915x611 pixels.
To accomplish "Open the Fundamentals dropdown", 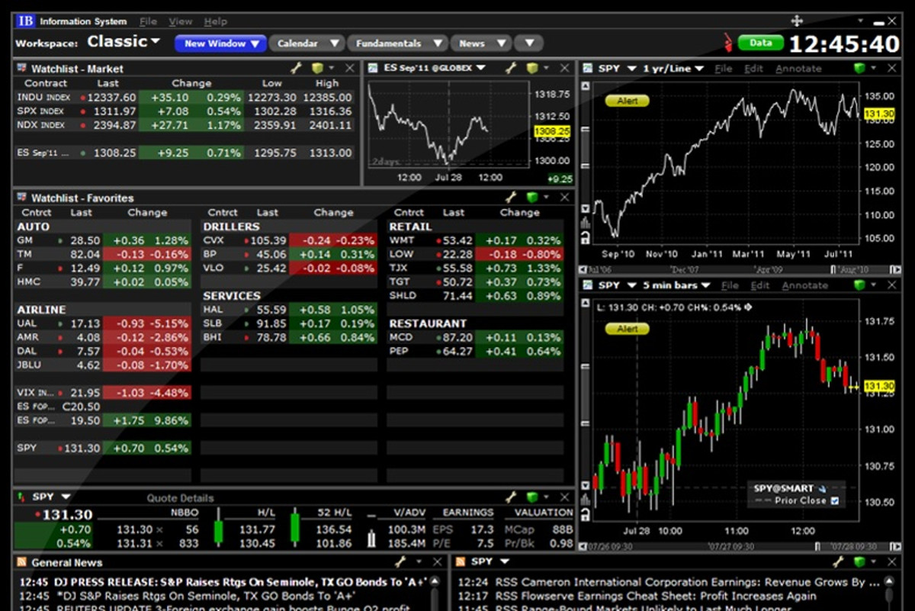I will pos(397,43).
